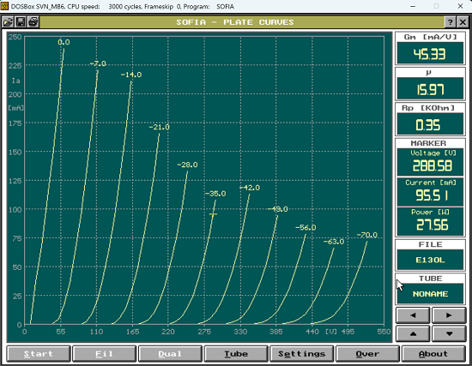The image size is (472, 366).
Task: Move marker down with down arrow
Action: click(x=449, y=333)
